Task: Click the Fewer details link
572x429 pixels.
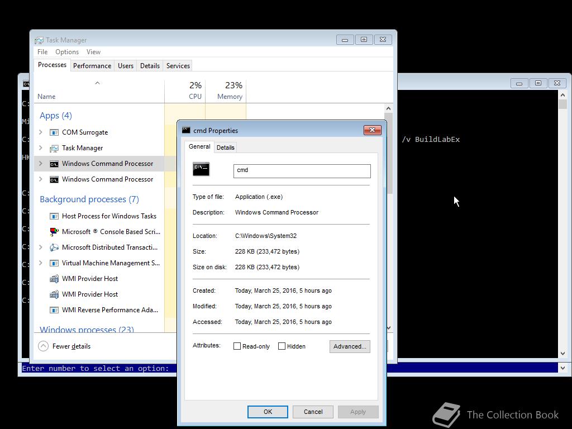Action: tap(71, 346)
